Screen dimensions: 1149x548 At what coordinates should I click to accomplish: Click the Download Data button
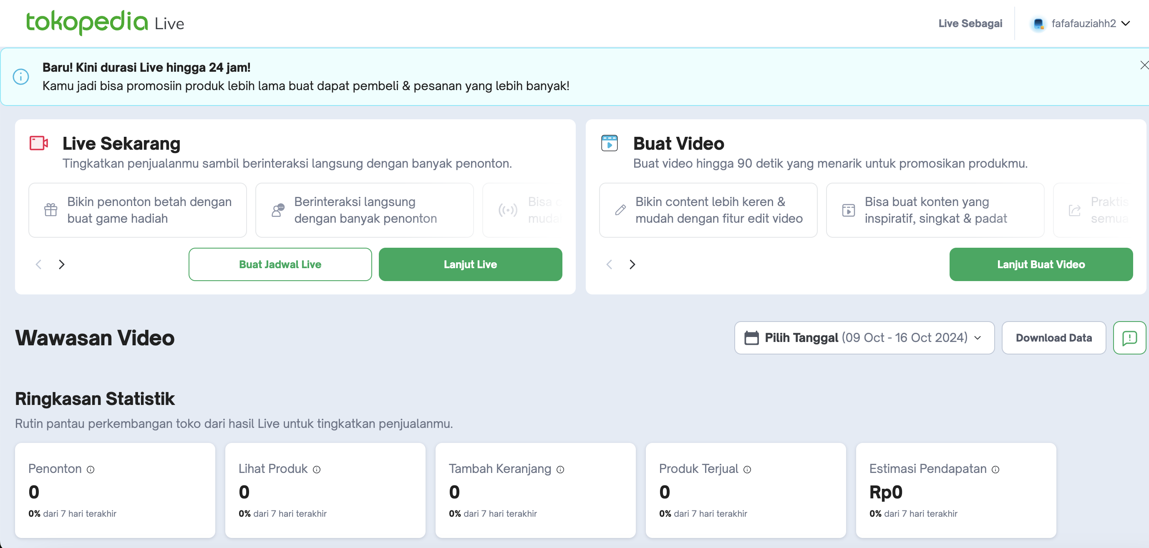click(1053, 337)
